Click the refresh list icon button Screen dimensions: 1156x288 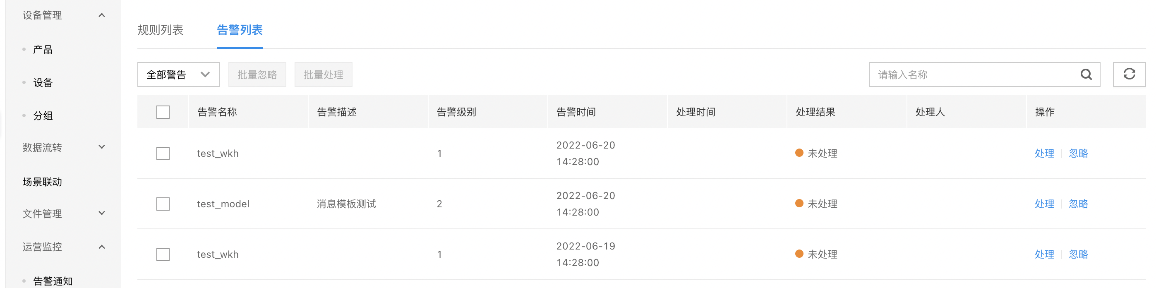coord(1129,74)
